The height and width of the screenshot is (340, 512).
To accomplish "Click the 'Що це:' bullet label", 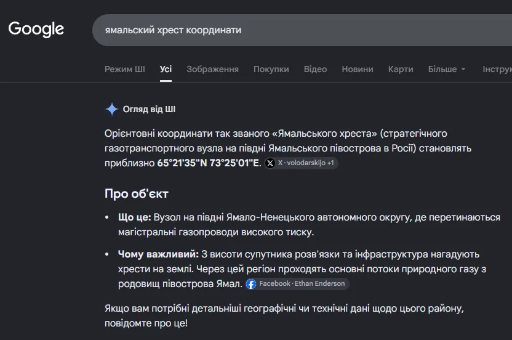I will point(135,217).
